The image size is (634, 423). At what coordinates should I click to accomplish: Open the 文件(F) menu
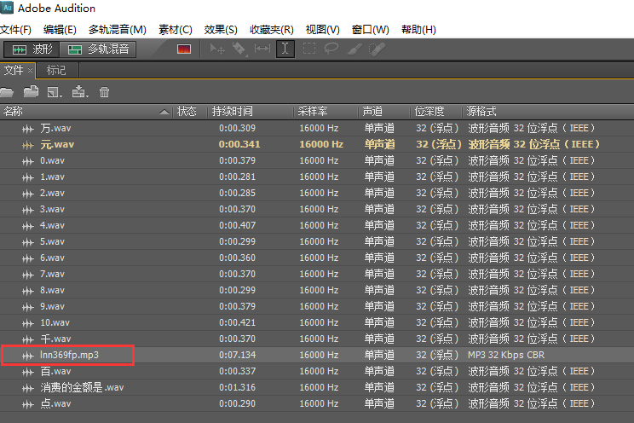tap(16, 30)
